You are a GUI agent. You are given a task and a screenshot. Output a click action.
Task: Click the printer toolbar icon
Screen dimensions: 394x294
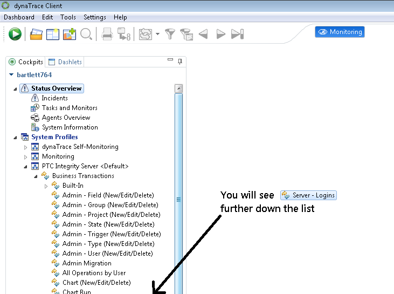pos(107,34)
